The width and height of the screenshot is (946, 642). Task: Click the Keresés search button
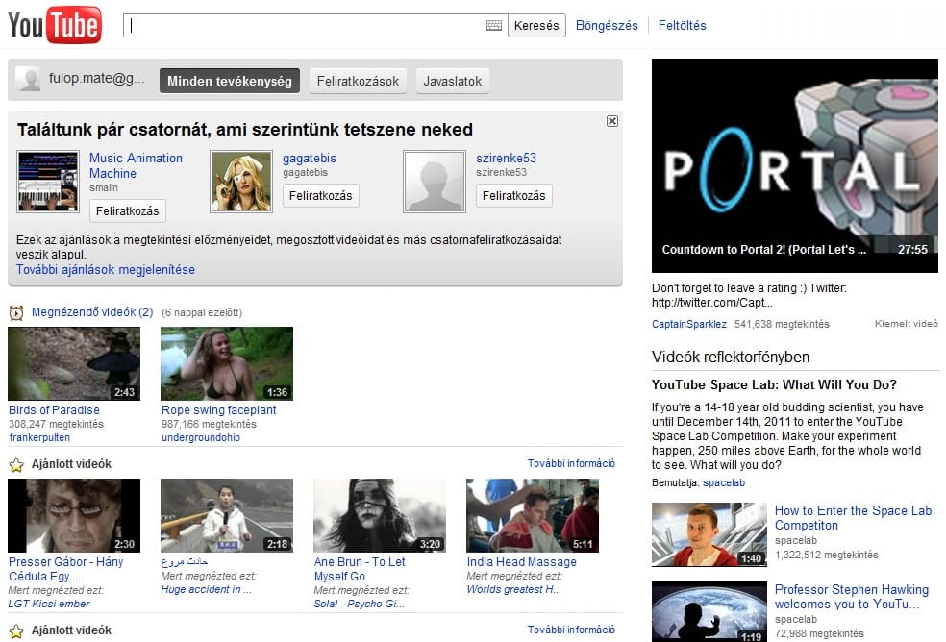[536, 25]
